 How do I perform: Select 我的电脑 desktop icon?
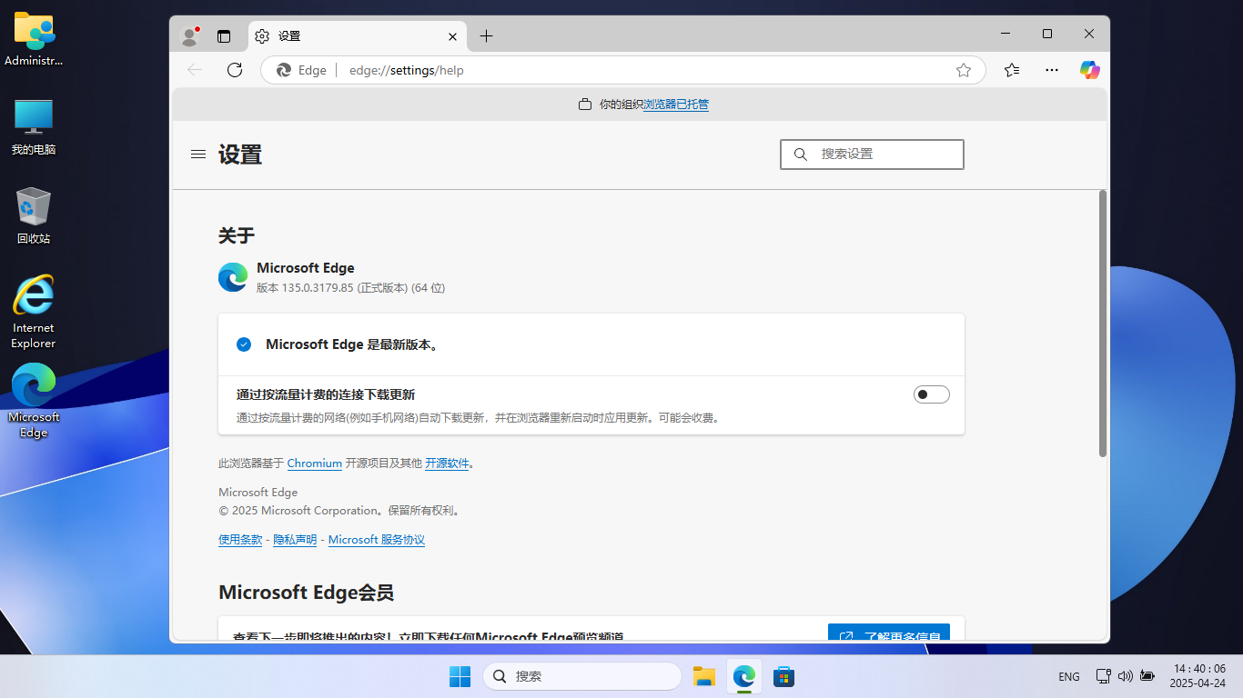34,127
